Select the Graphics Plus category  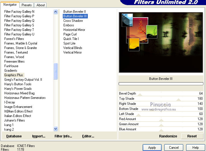coord(14,75)
